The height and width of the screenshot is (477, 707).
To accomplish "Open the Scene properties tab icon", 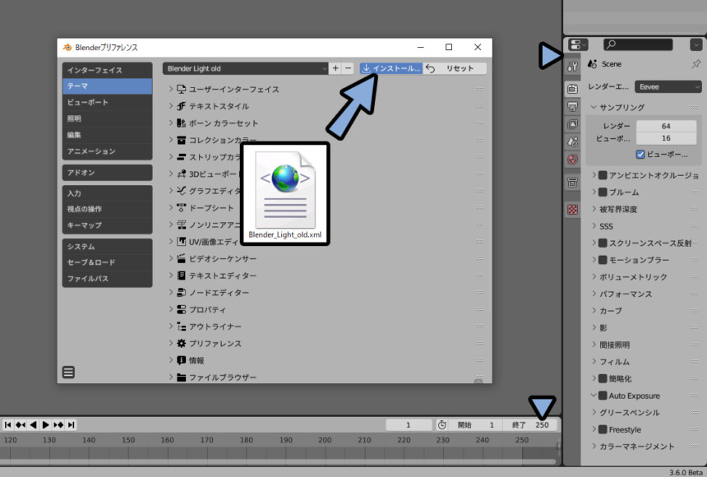I will [x=573, y=141].
